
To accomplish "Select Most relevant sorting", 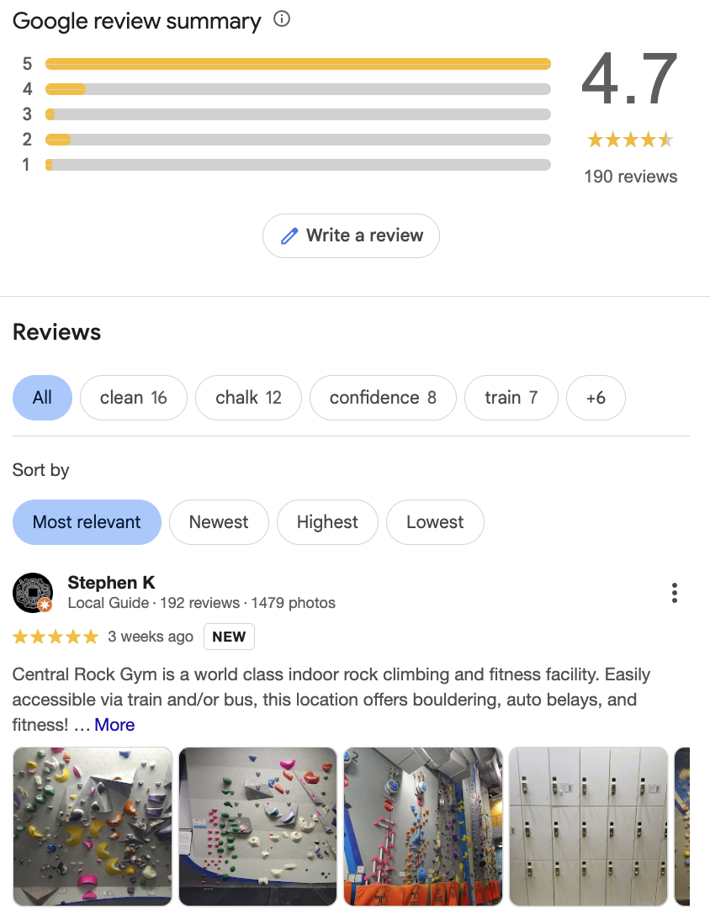I will click(x=87, y=522).
